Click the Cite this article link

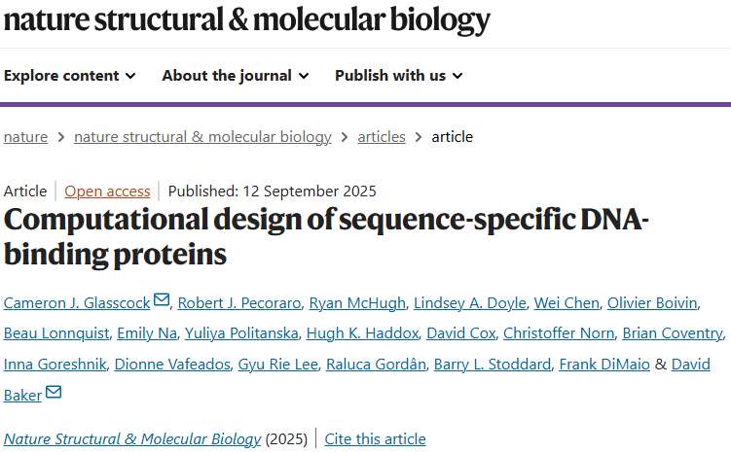point(375,439)
